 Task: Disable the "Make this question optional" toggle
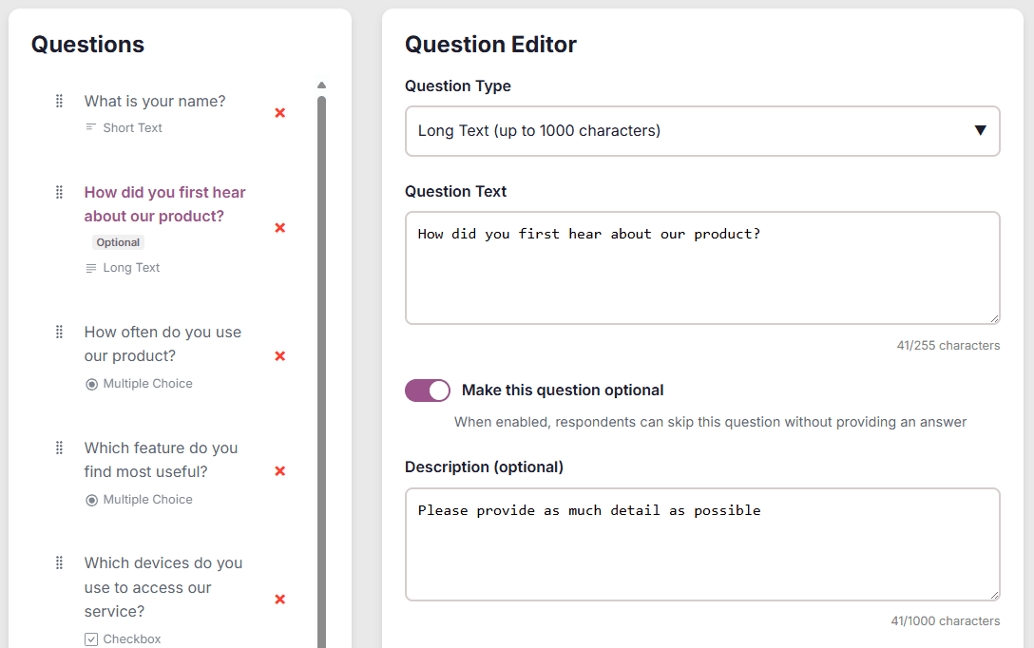(427, 391)
